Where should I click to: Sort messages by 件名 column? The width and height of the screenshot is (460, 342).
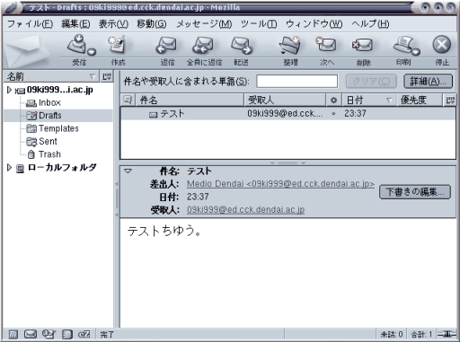[x=190, y=100]
